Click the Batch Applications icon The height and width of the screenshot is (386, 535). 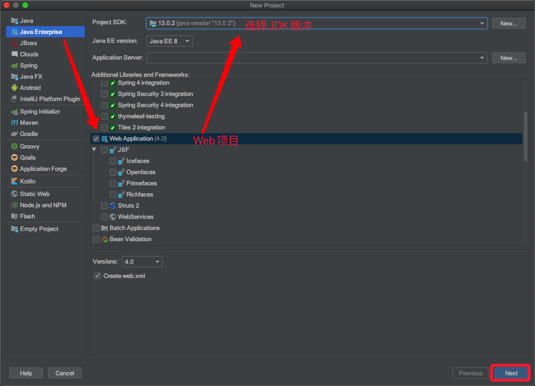click(105, 228)
